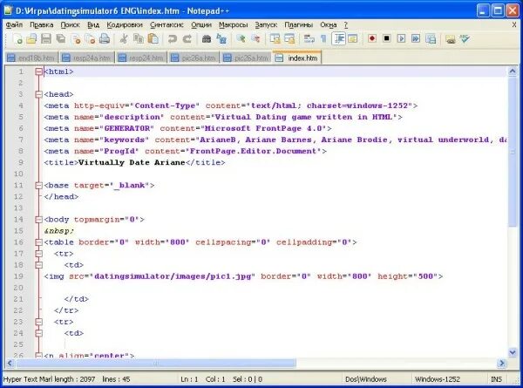This screenshot has width=523, height=388.
Task: Open the Окна menu
Action: (x=329, y=24)
